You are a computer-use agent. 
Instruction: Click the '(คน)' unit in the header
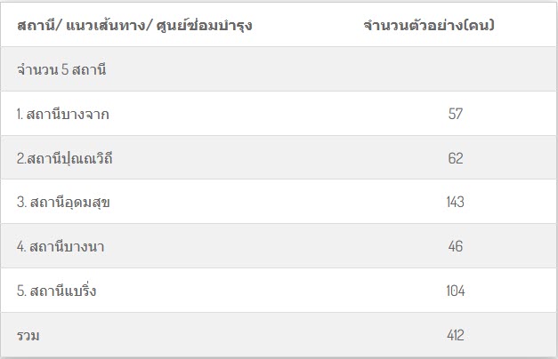click(479, 25)
